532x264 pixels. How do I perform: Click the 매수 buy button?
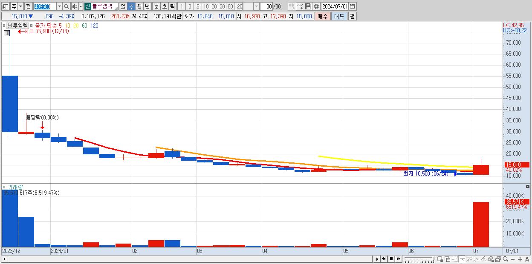pos(322,16)
